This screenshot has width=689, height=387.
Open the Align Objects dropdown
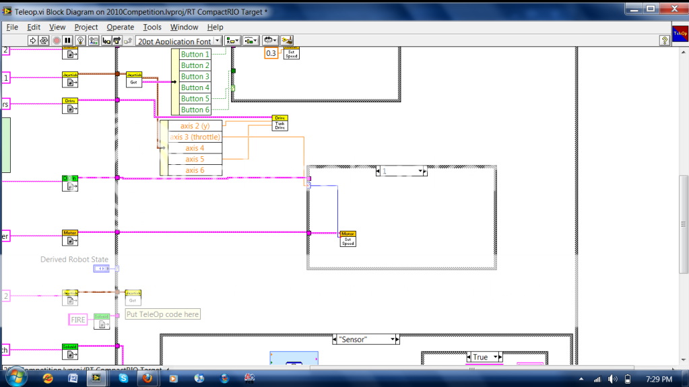coord(233,41)
